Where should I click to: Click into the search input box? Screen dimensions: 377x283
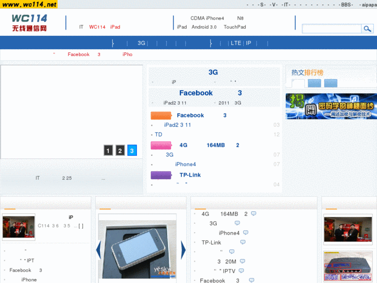point(331,29)
